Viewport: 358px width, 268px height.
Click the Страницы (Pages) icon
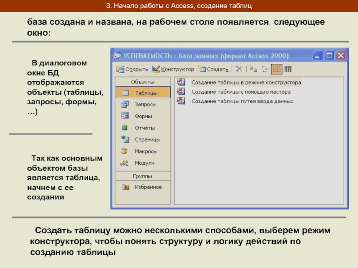125,139
